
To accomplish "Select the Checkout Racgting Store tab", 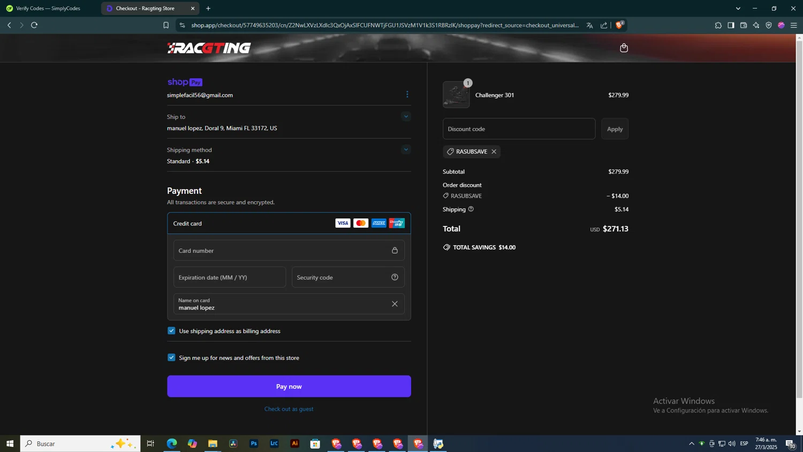I will 145,9.
